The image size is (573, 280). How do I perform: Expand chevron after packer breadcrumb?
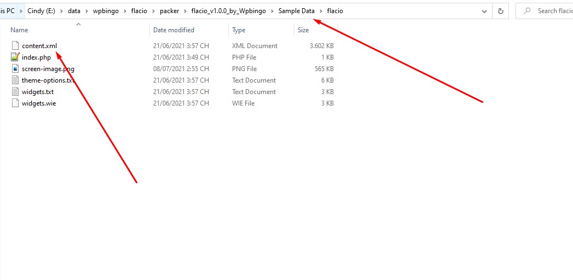coord(186,11)
